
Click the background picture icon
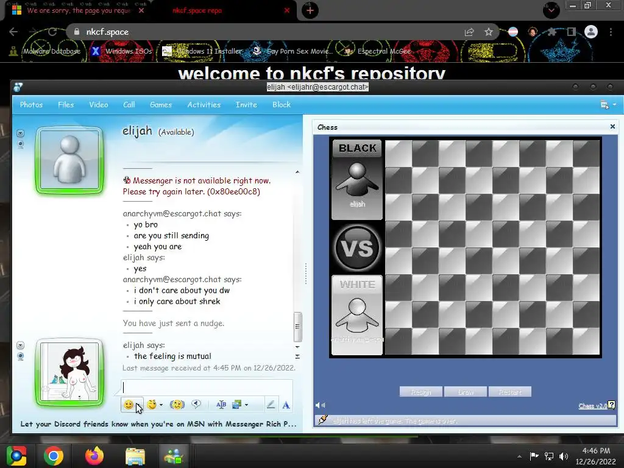pyautogui.click(x=237, y=405)
